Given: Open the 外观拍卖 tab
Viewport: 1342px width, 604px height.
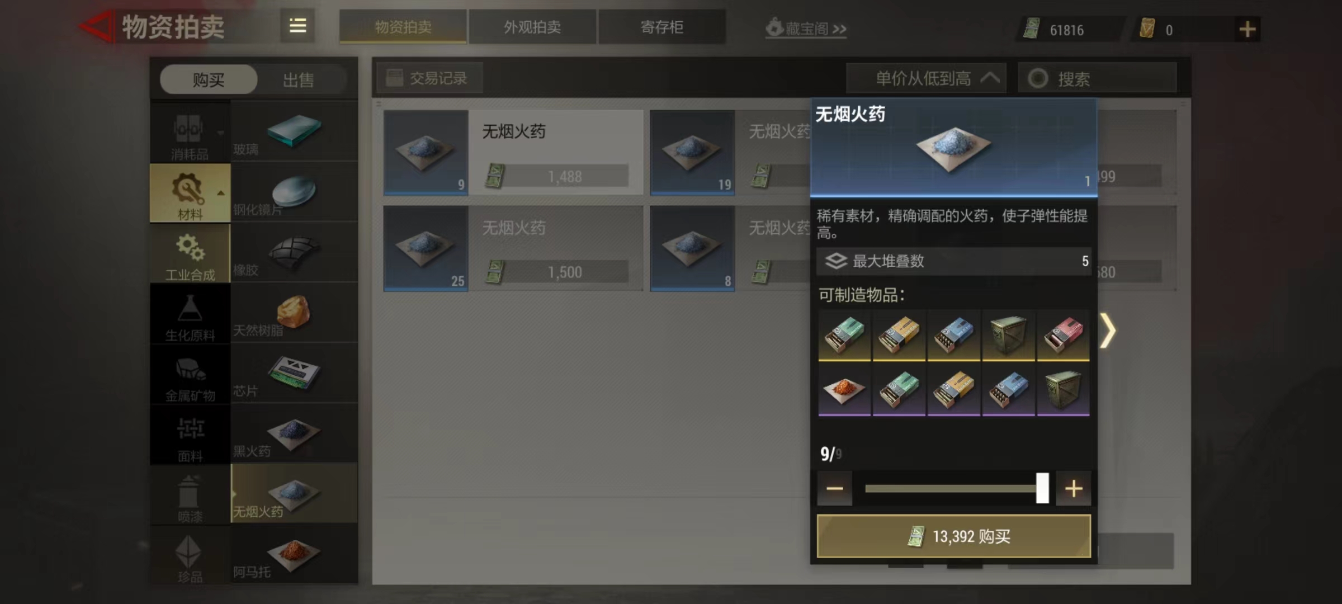Looking at the screenshot, I should coord(532,26).
